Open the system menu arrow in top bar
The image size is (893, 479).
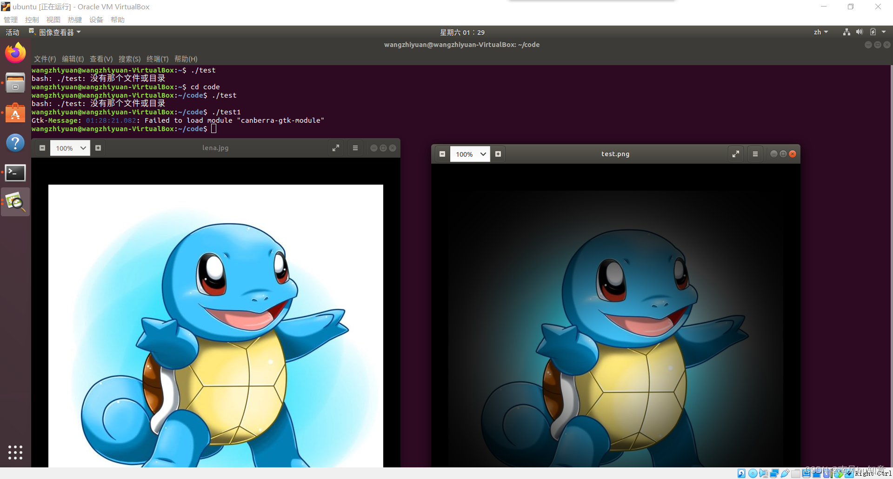[x=884, y=32]
